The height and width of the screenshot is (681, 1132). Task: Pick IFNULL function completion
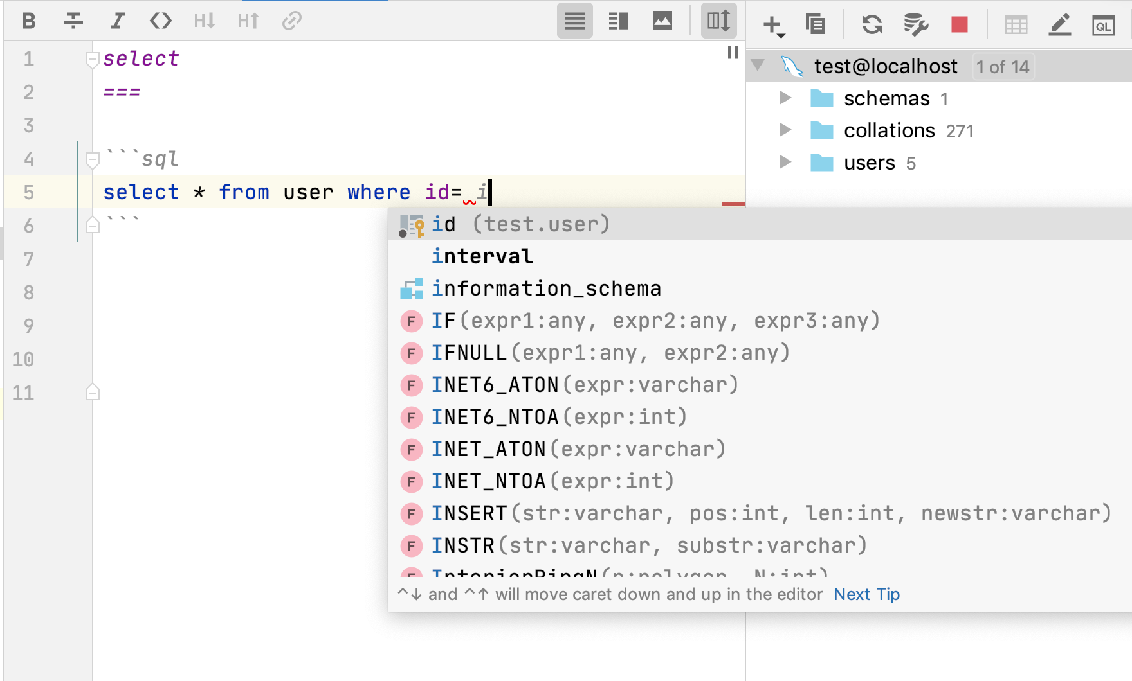(x=760, y=353)
